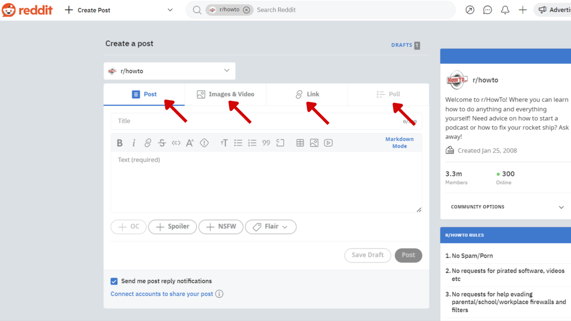Viewport: 571px width, 321px height.
Task: Open the Poll tab
Action: [388, 94]
